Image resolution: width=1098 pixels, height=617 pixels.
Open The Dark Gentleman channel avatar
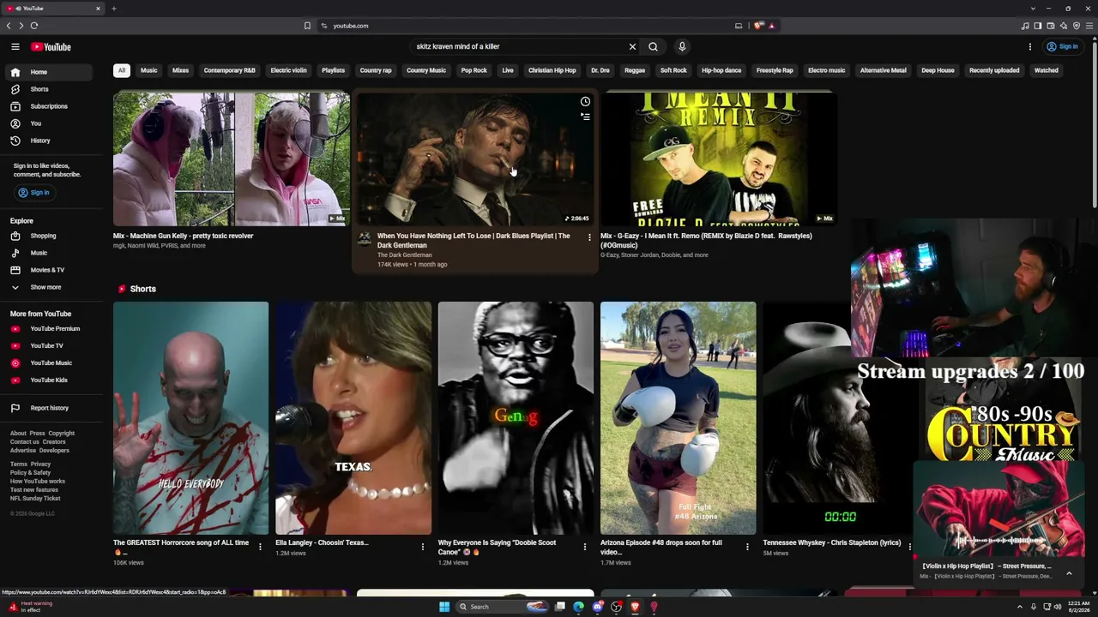(365, 239)
